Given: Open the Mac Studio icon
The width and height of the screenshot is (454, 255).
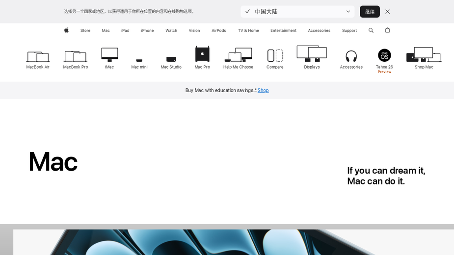Looking at the screenshot, I should (171, 59).
